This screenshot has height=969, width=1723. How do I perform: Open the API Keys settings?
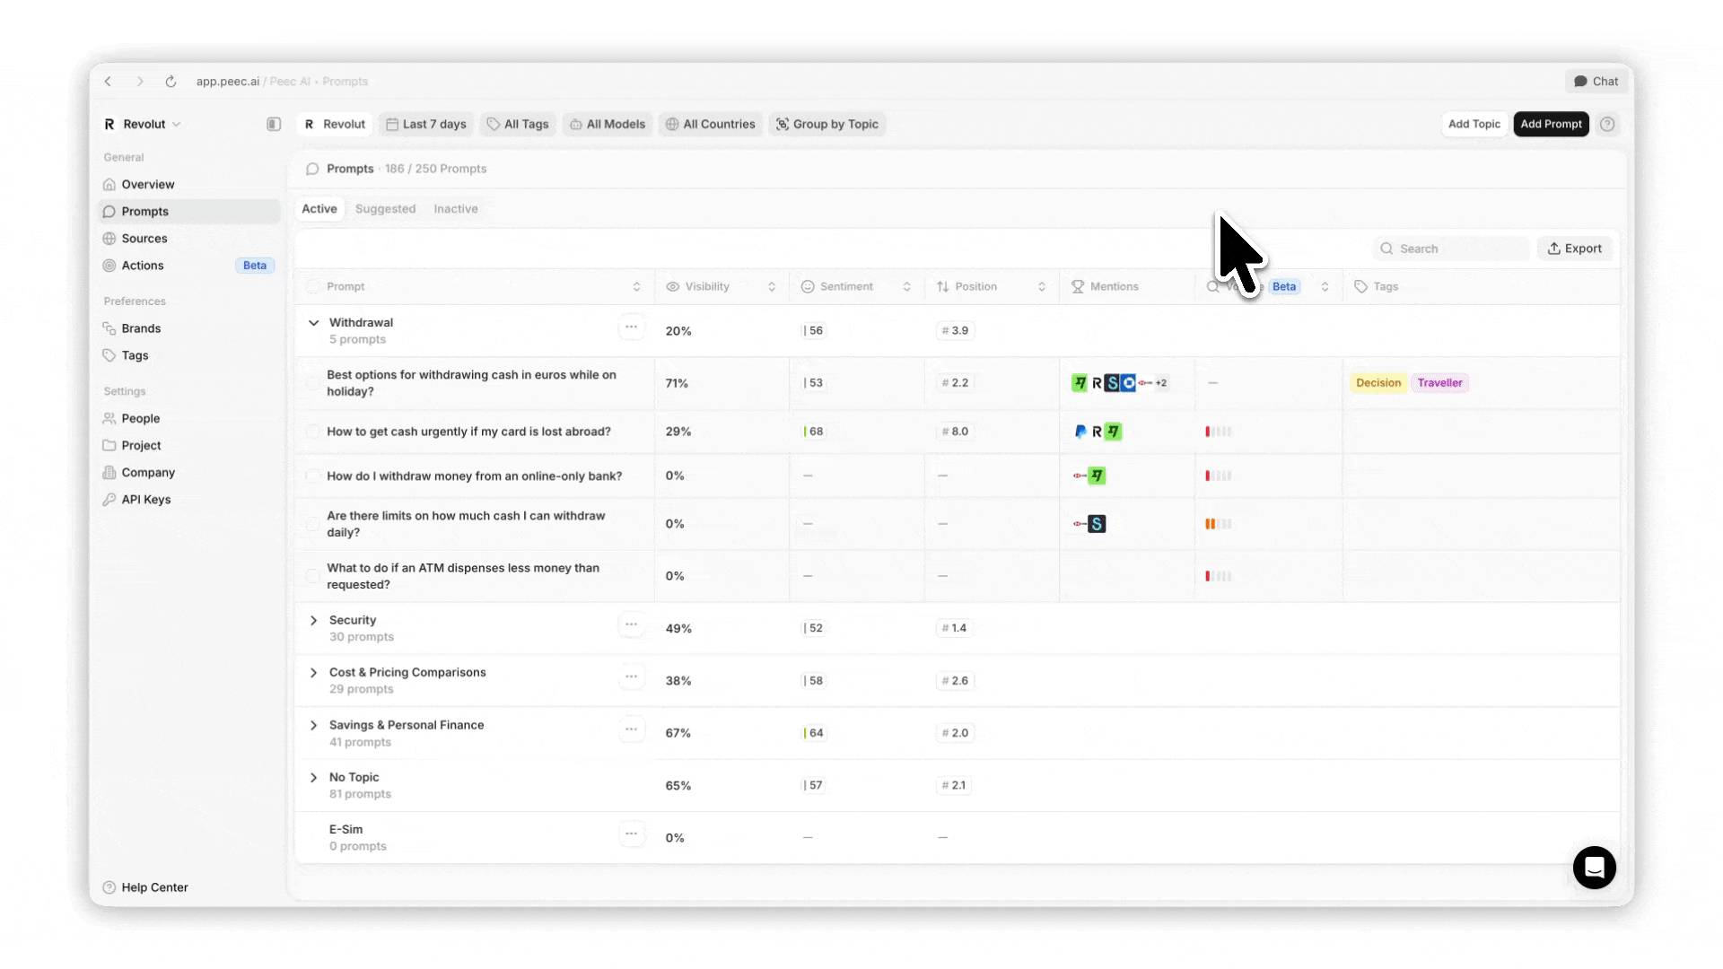[x=144, y=499]
